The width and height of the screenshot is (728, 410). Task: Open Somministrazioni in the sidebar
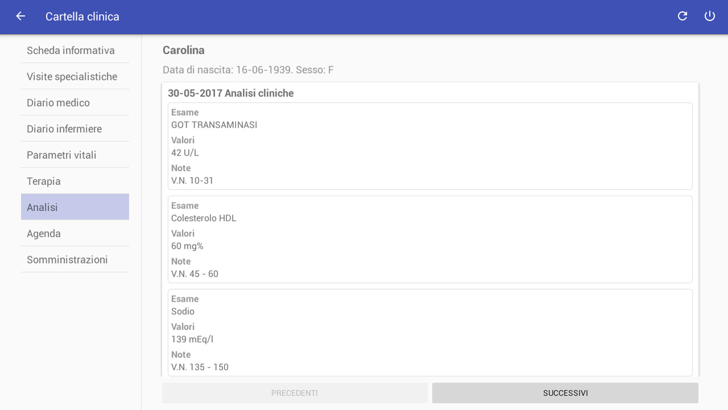tap(75, 259)
